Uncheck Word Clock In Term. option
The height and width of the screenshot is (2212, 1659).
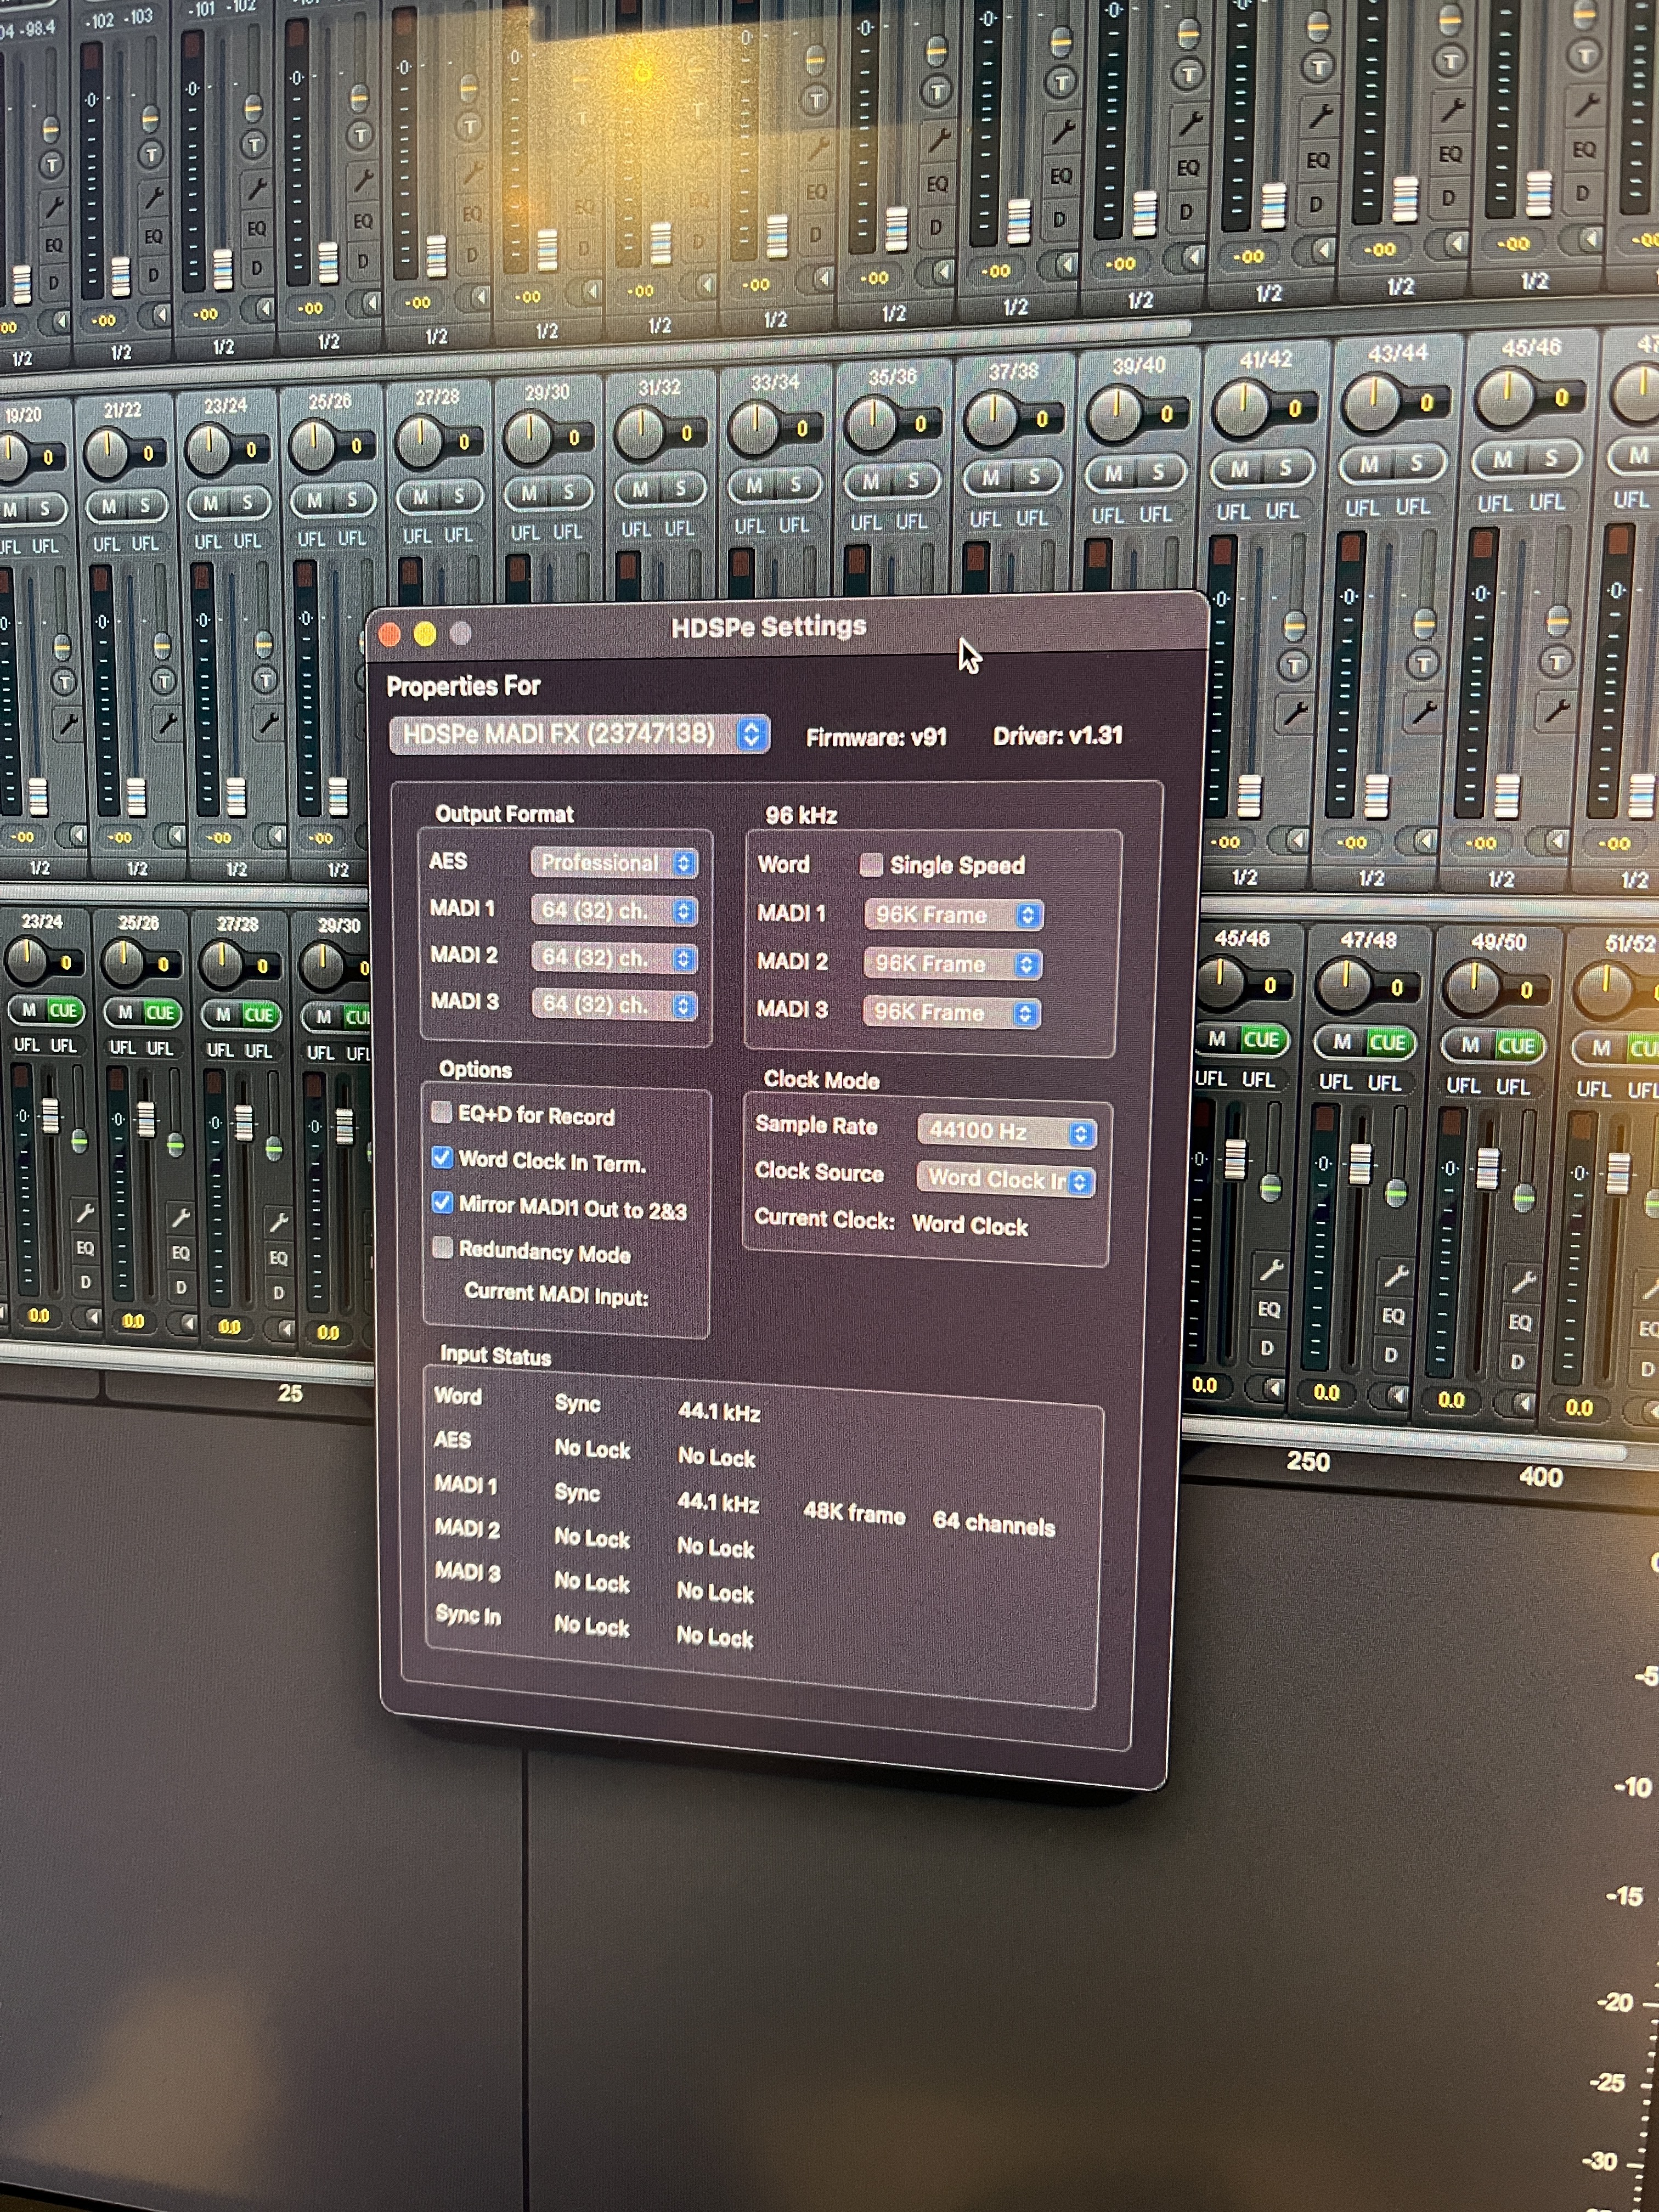442,1158
